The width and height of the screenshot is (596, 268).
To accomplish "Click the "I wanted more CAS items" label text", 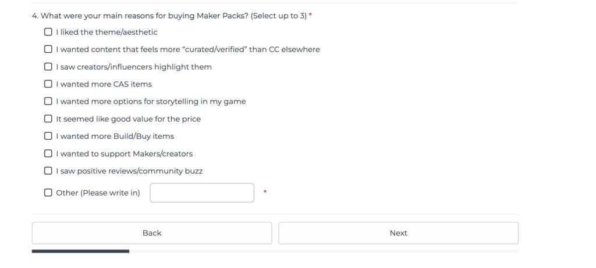I will [x=104, y=84].
